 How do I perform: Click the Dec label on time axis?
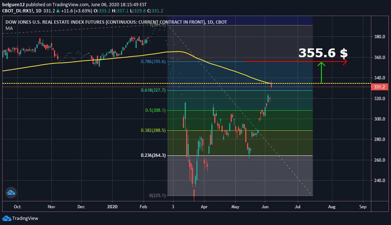click(81, 206)
